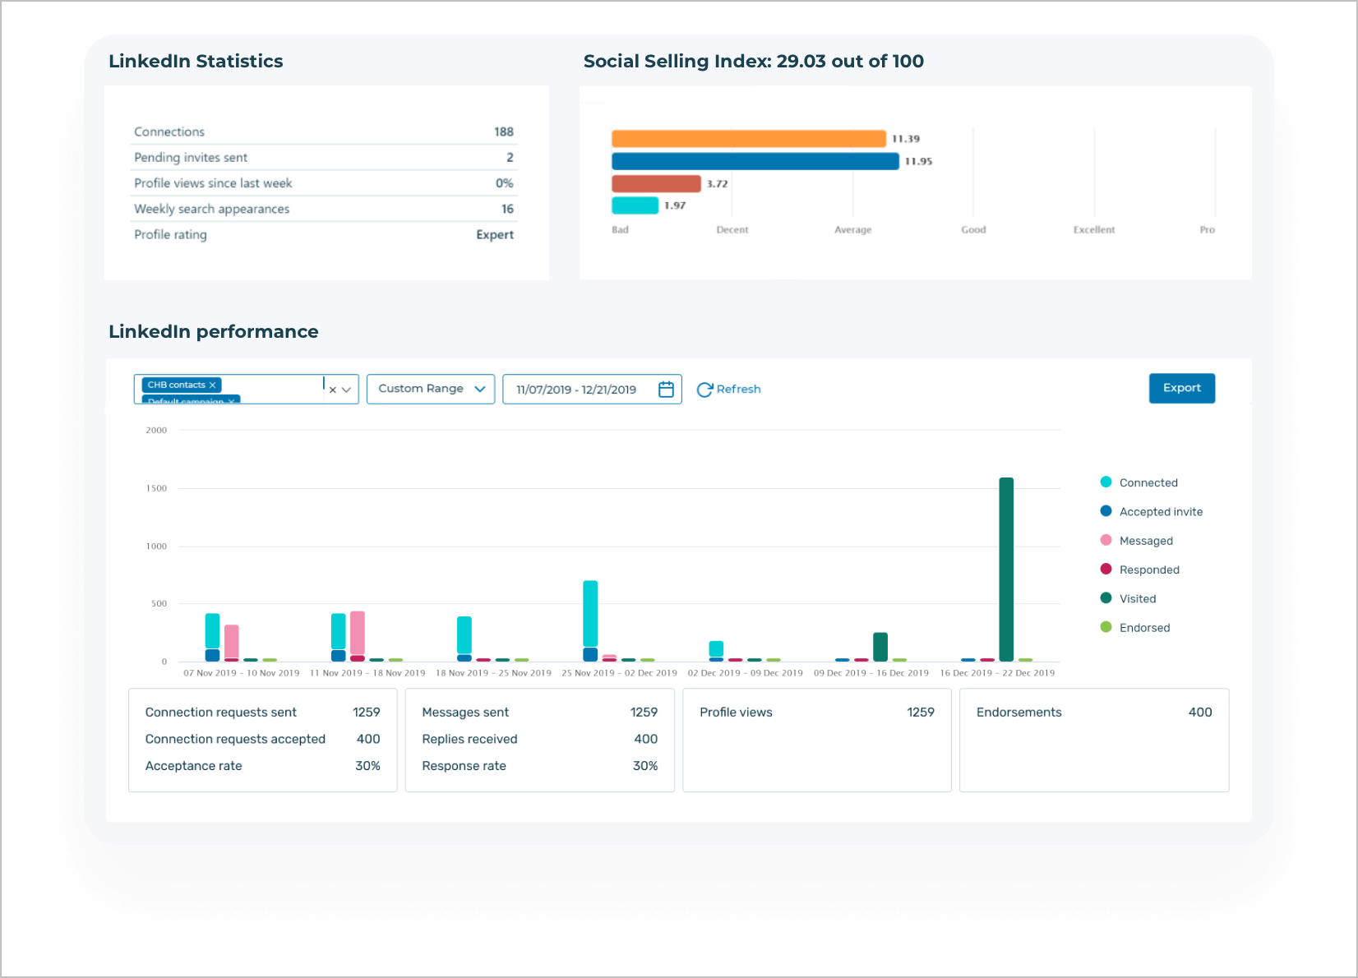Toggle the Accepted invite legend series
Viewport: 1358px width, 978px height.
1160,511
